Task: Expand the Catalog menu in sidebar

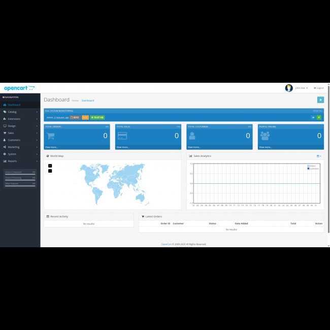Action: (x=20, y=112)
